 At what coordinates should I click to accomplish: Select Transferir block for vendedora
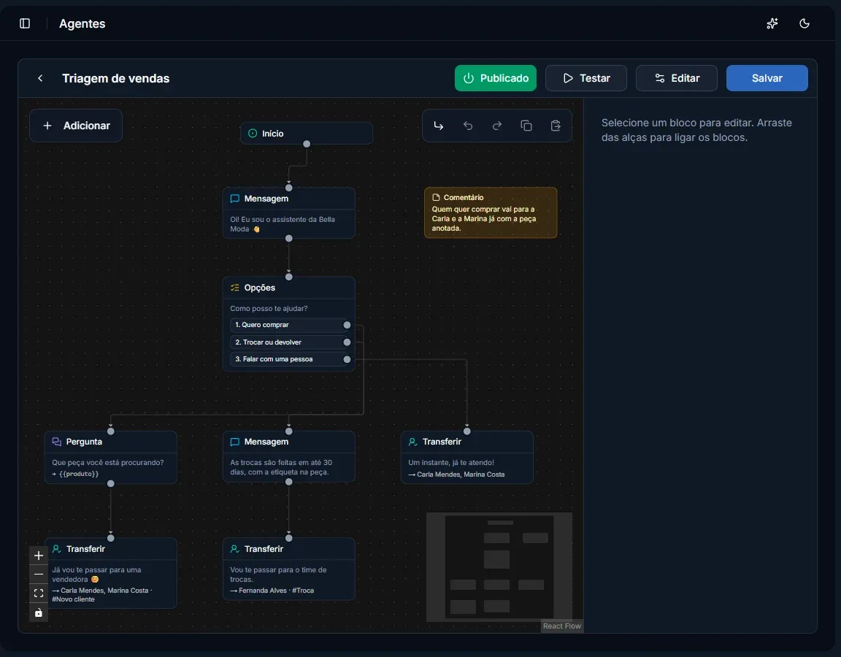pyautogui.click(x=110, y=573)
